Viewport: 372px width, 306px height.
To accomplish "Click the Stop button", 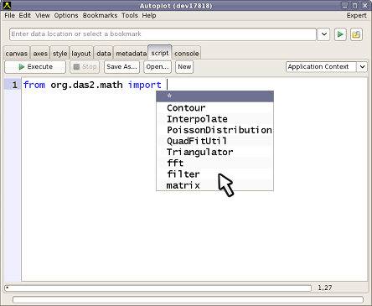I will [85, 67].
